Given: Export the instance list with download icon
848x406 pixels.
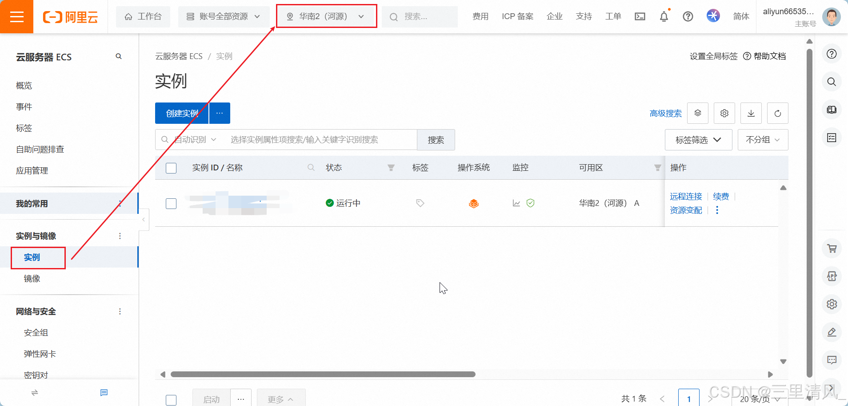Looking at the screenshot, I should [x=751, y=113].
